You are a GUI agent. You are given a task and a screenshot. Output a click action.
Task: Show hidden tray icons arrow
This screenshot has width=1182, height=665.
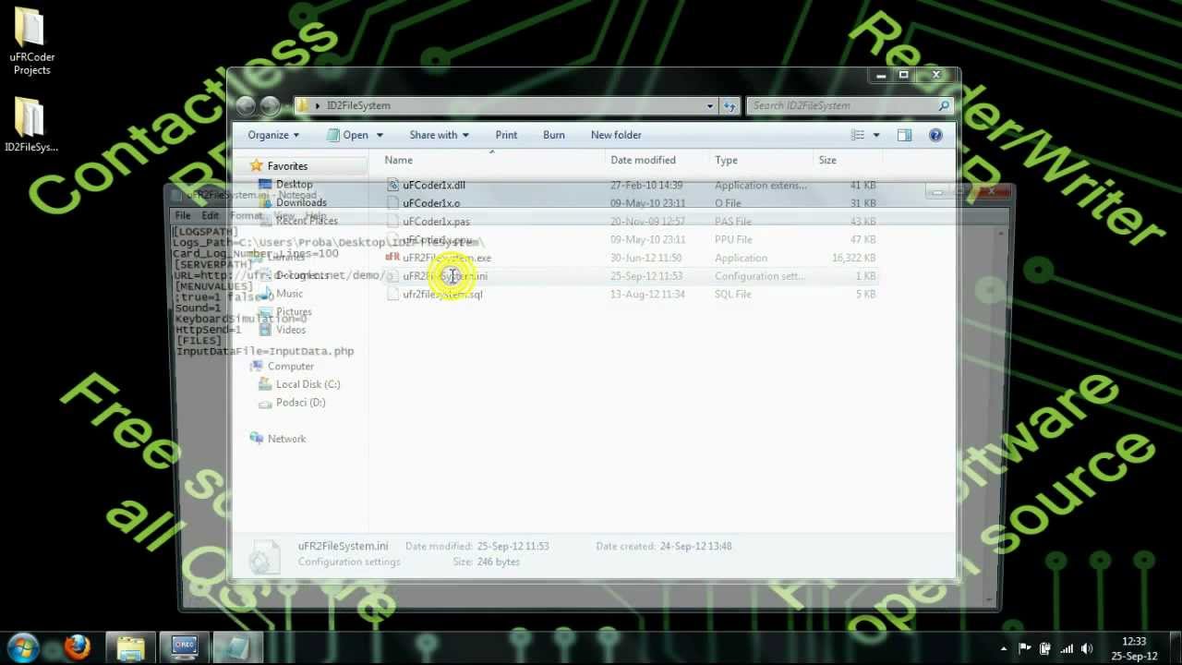point(1004,648)
